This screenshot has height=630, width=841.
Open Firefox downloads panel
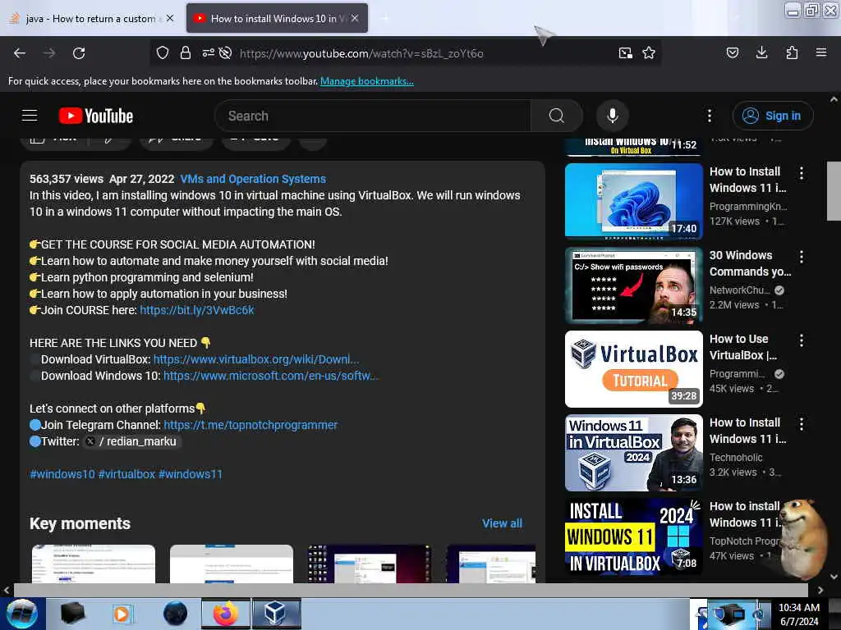[x=761, y=52]
